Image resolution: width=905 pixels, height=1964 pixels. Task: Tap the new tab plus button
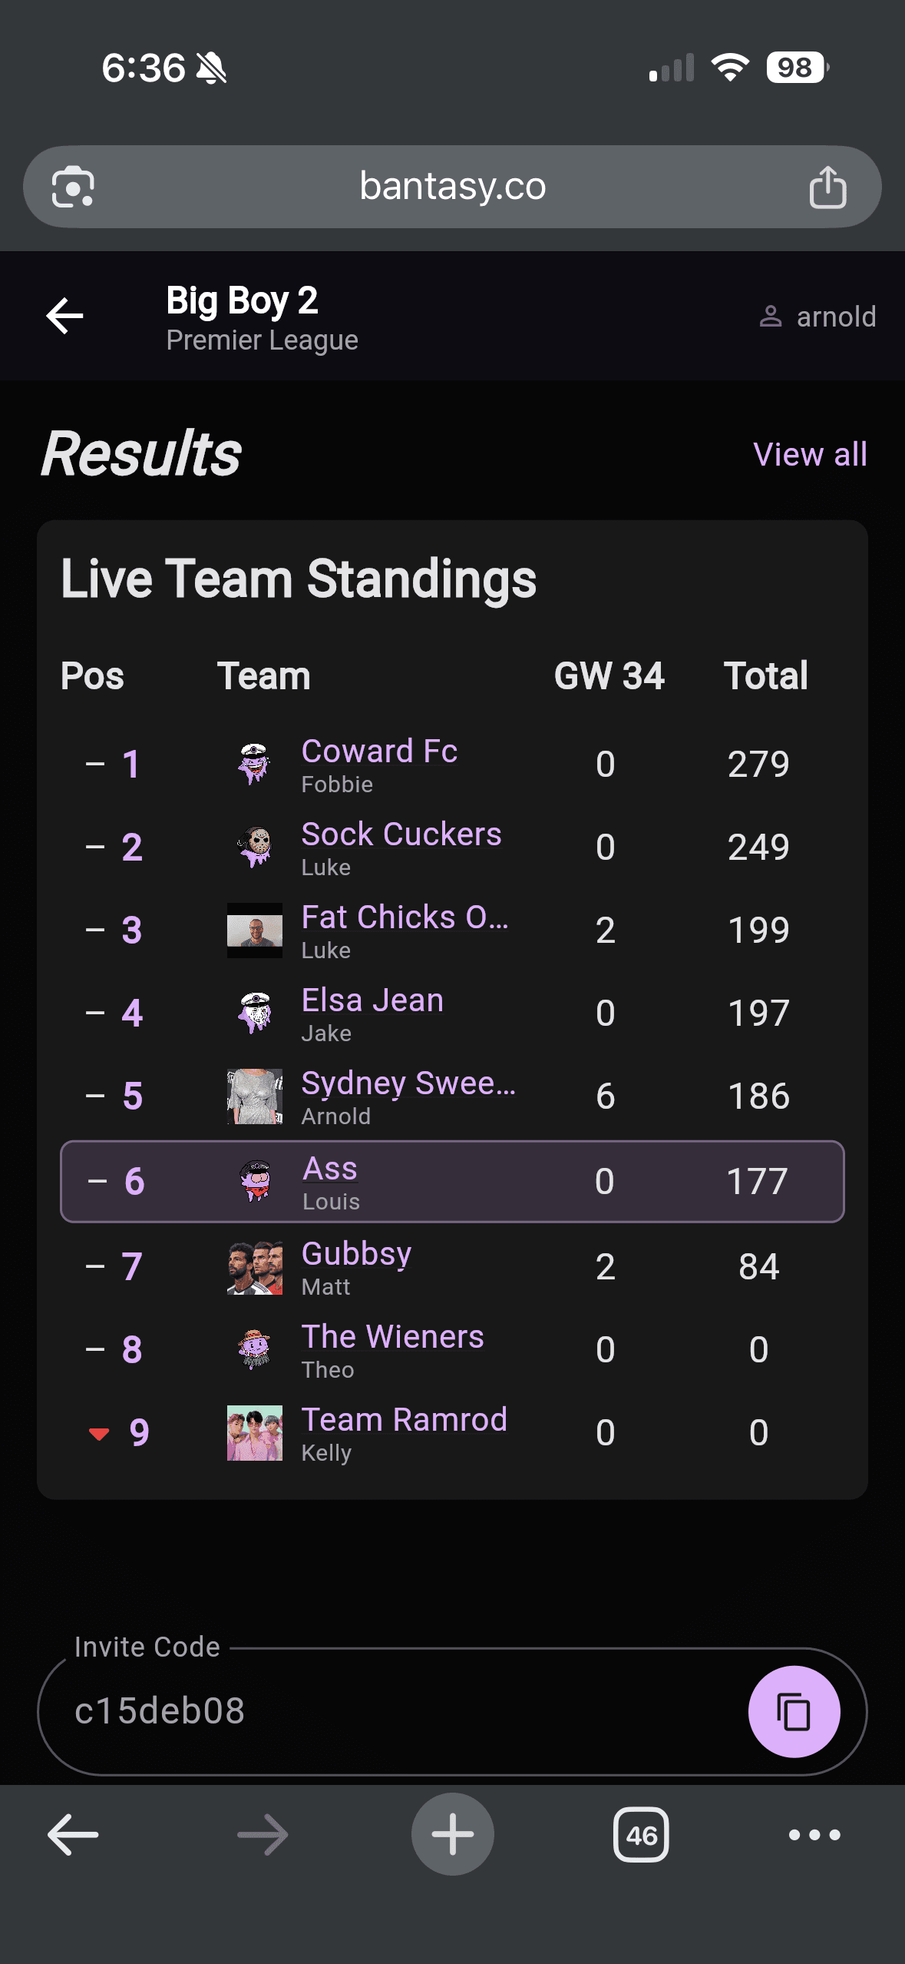point(452,1835)
